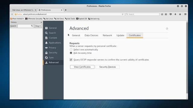Open the Sync preferences sidebar item

coord(53,58)
